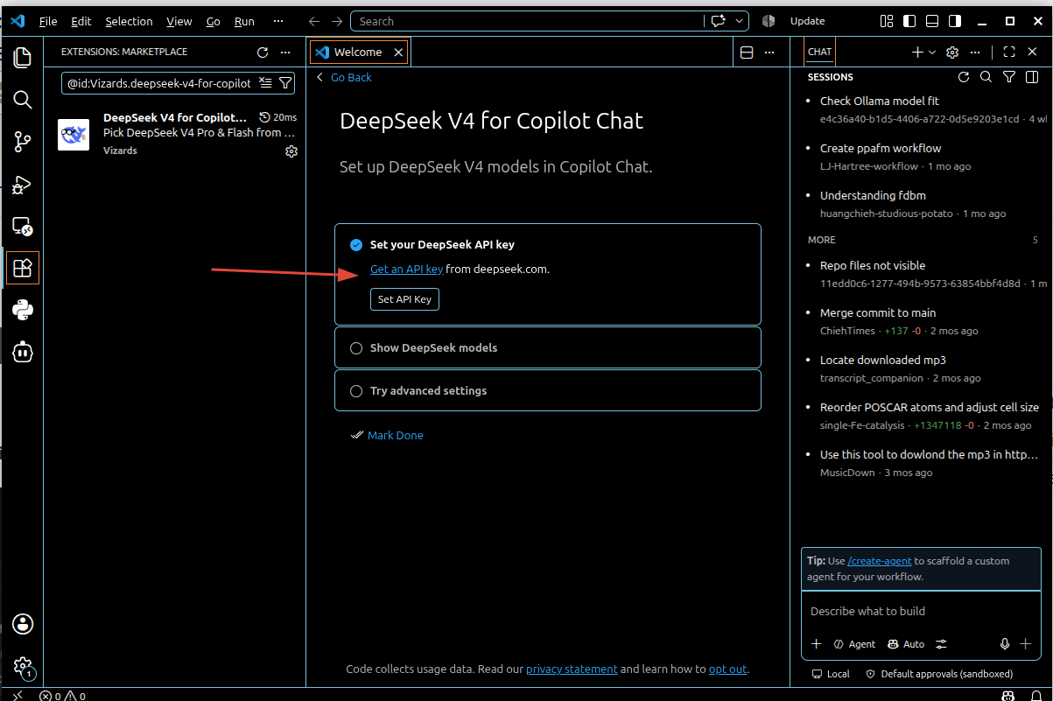
Task: Open the robot-face agent view icon
Action: pos(23,351)
